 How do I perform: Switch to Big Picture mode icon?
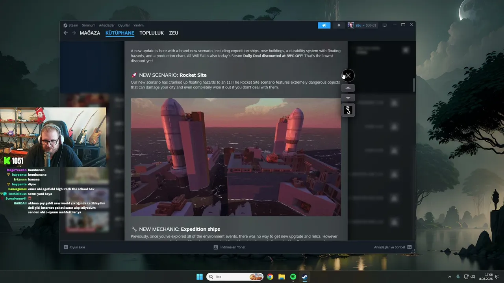click(385, 26)
